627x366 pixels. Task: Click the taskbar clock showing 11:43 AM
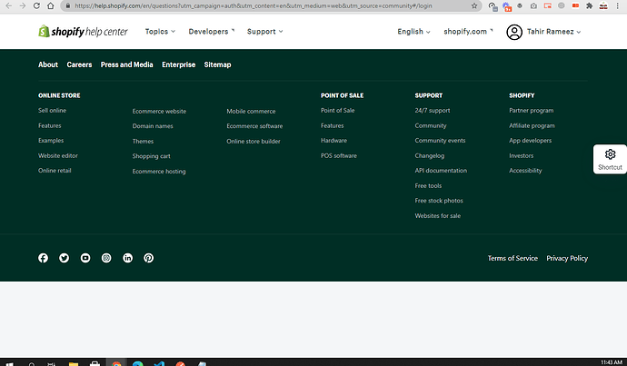[612, 362]
